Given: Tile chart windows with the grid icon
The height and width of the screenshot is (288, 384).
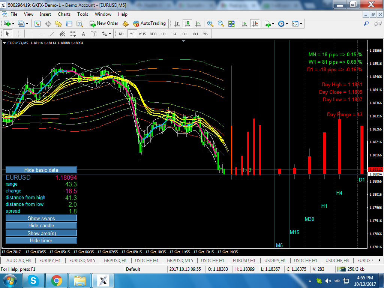Looking at the screenshot, I should pos(231,24).
